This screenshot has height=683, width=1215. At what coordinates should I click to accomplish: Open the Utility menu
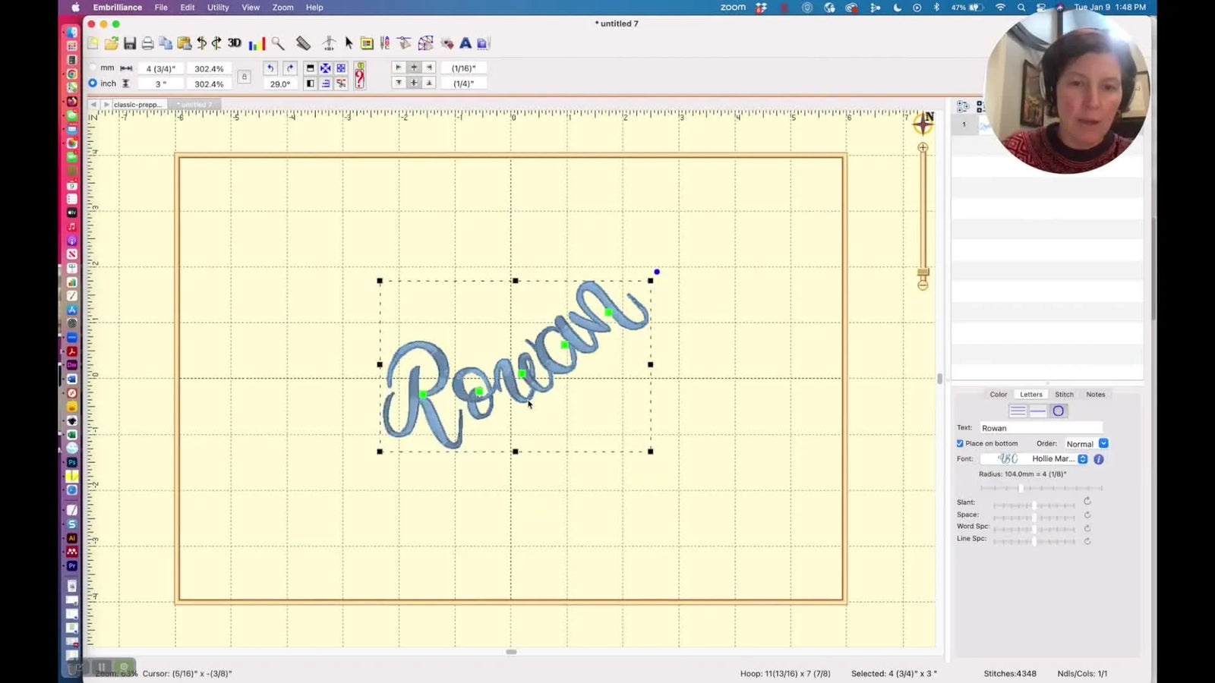[217, 7]
